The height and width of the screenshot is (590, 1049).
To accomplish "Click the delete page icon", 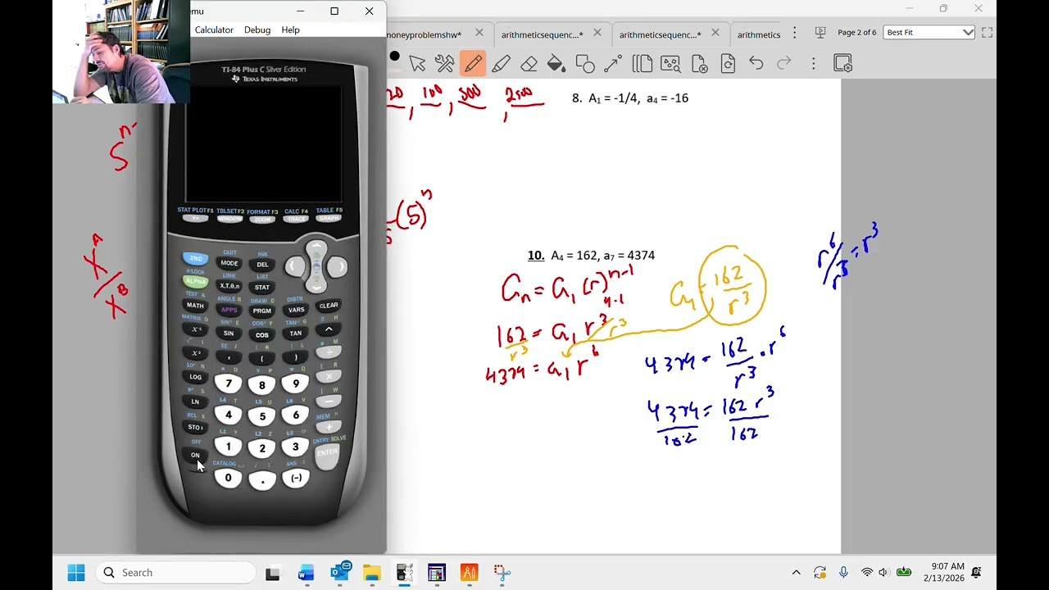I will coord(699,63).
